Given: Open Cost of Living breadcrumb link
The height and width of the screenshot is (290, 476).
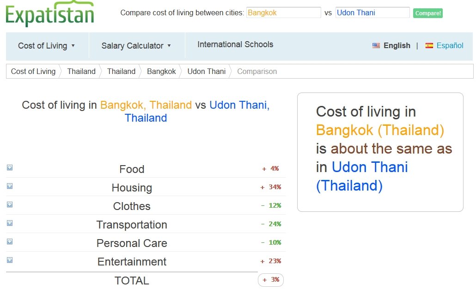Looking at the screenshot, I should click(33, 71).
